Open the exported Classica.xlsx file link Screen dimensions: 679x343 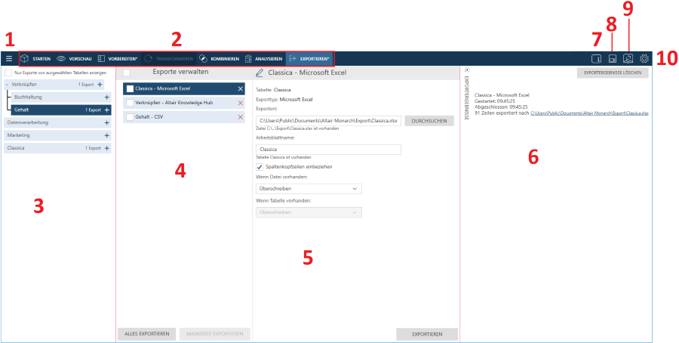[x=589, y=113]
